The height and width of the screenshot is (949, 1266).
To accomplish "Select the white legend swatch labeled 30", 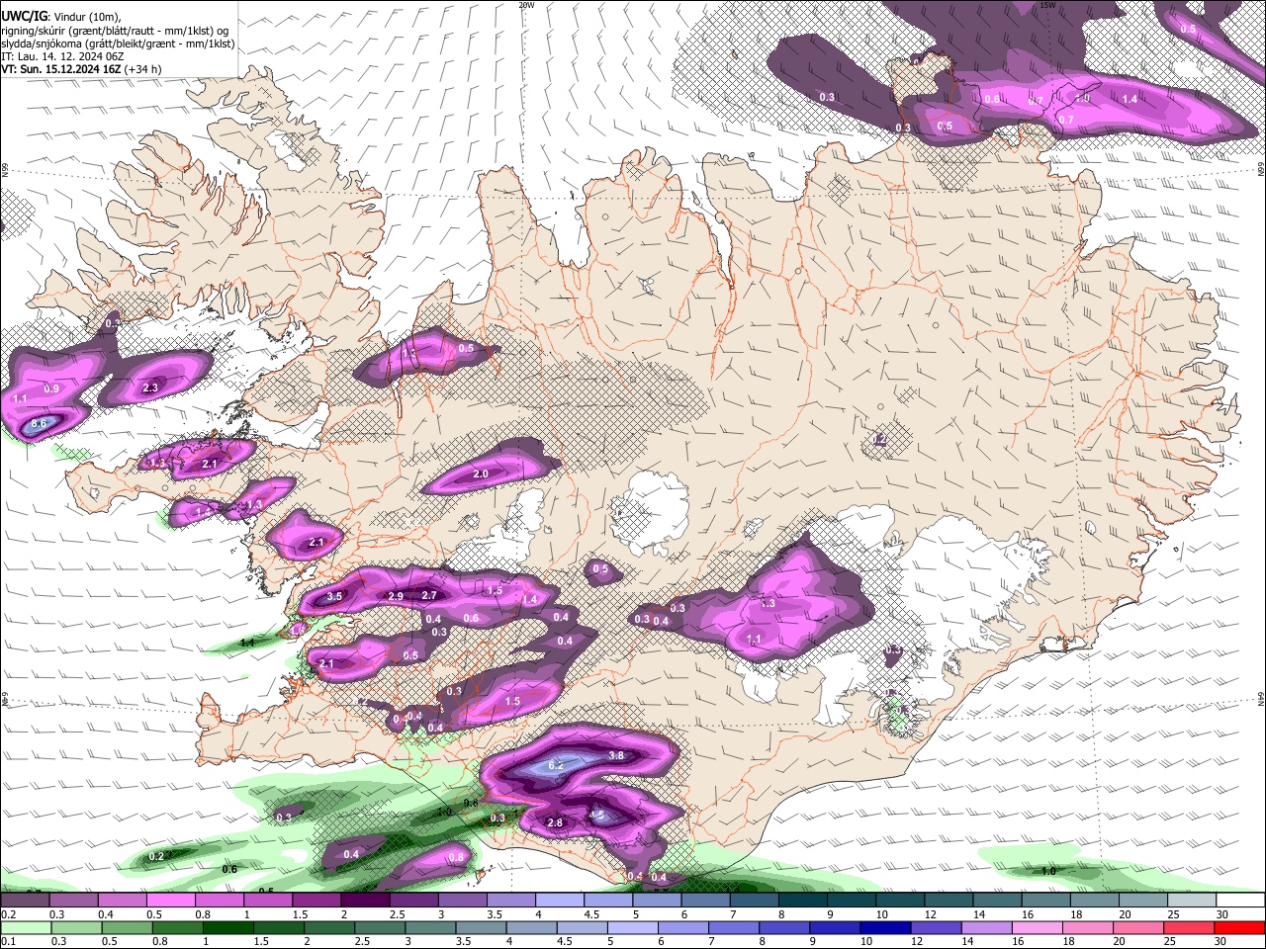I will [1241, 900].
